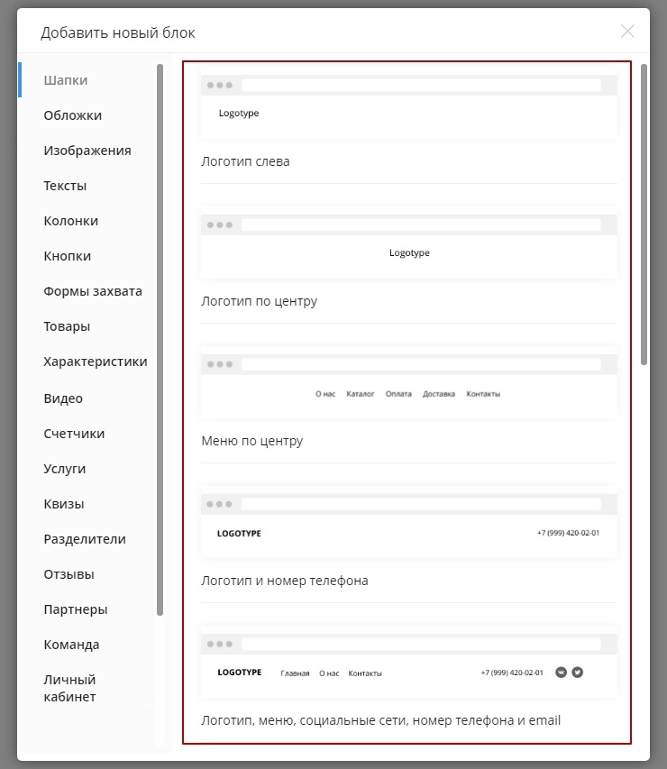
Task: Open the Формы захвата category
Action: point(93,291)
